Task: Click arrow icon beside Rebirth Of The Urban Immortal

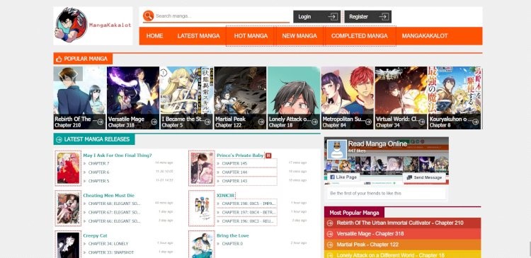Action: [x=330, y=223]
